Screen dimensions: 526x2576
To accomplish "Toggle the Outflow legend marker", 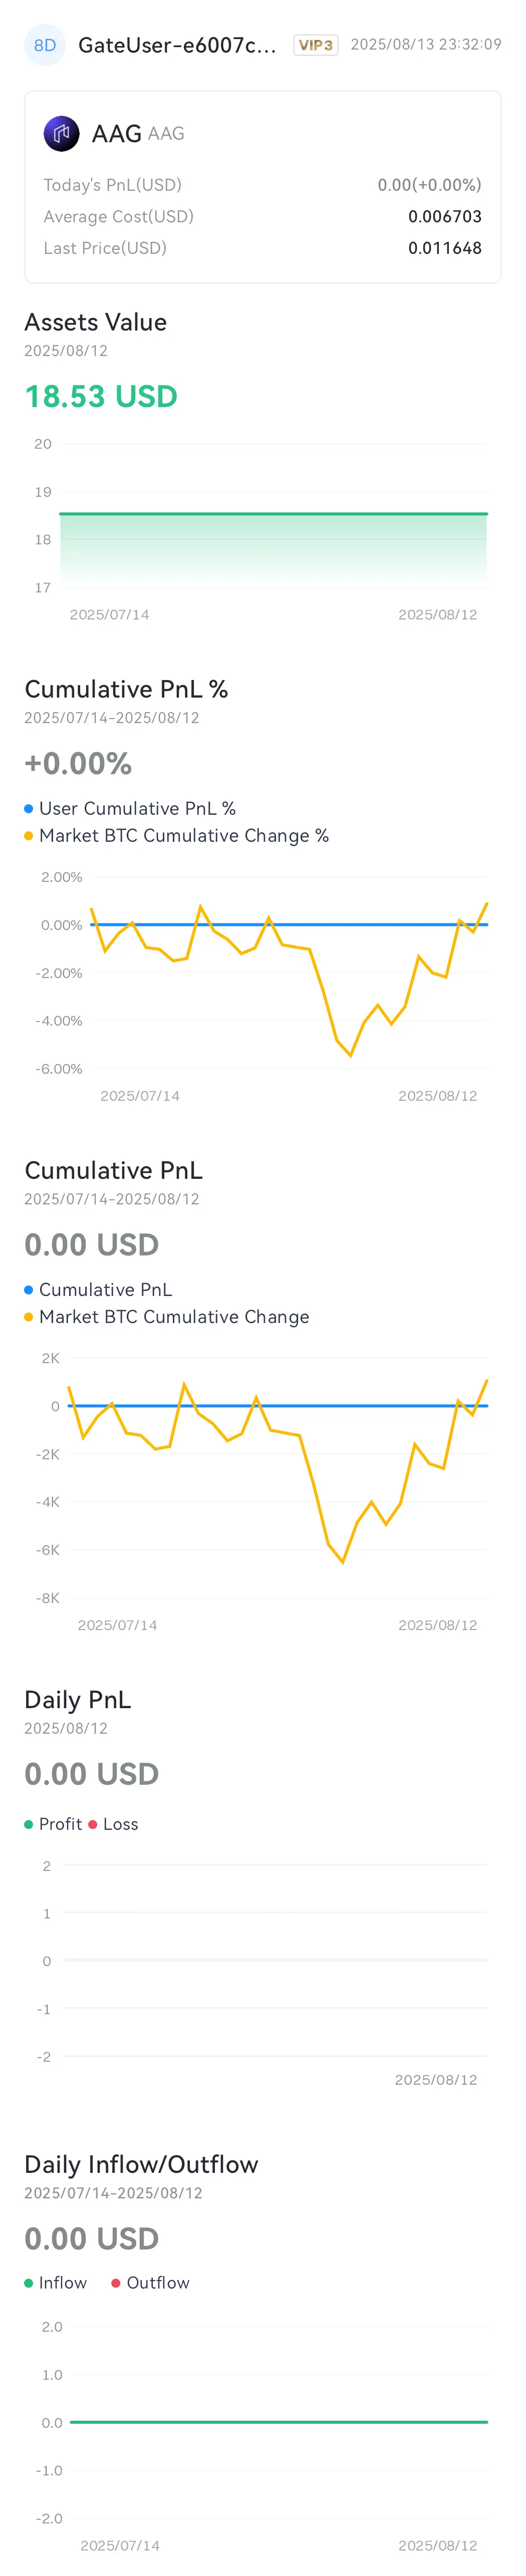I will pos(116,2283).
